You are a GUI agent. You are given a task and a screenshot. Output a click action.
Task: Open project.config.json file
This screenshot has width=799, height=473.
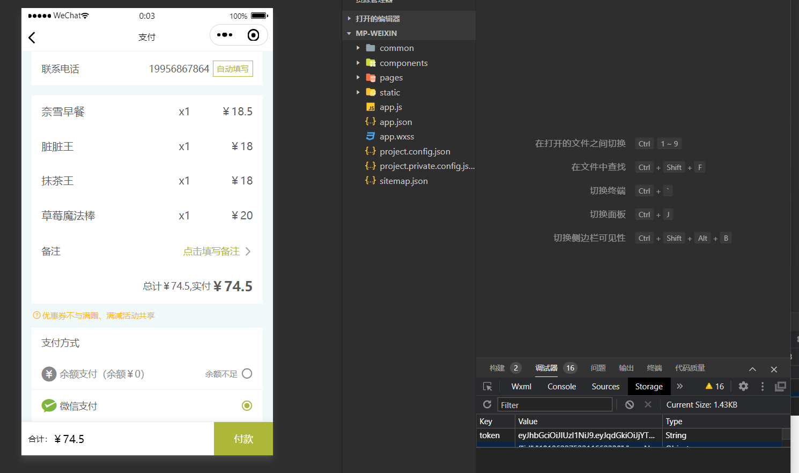[415, 151]
